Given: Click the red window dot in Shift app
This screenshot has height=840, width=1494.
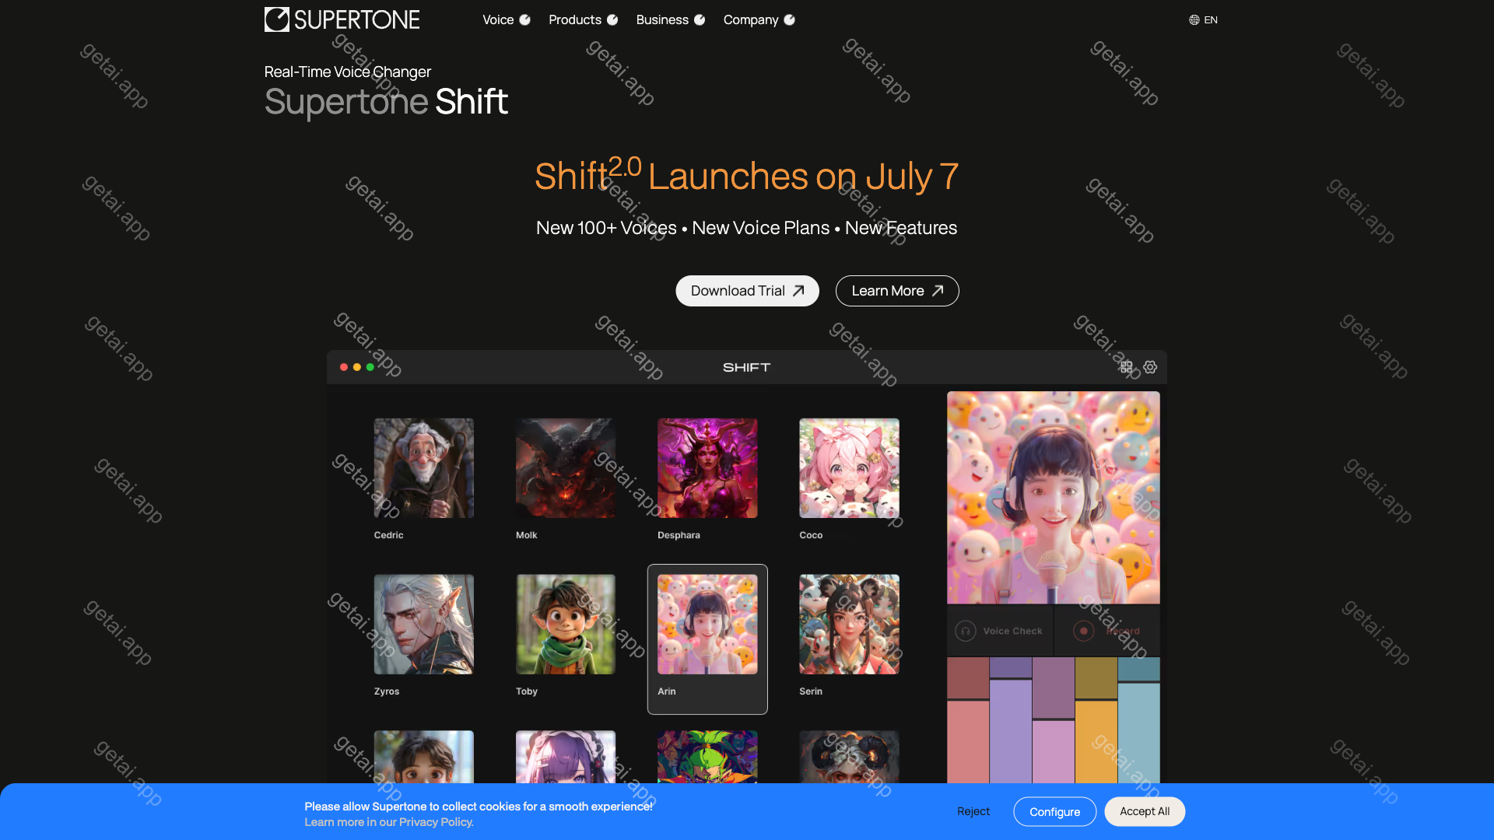Looking at the screenshot, I should 344,367.
